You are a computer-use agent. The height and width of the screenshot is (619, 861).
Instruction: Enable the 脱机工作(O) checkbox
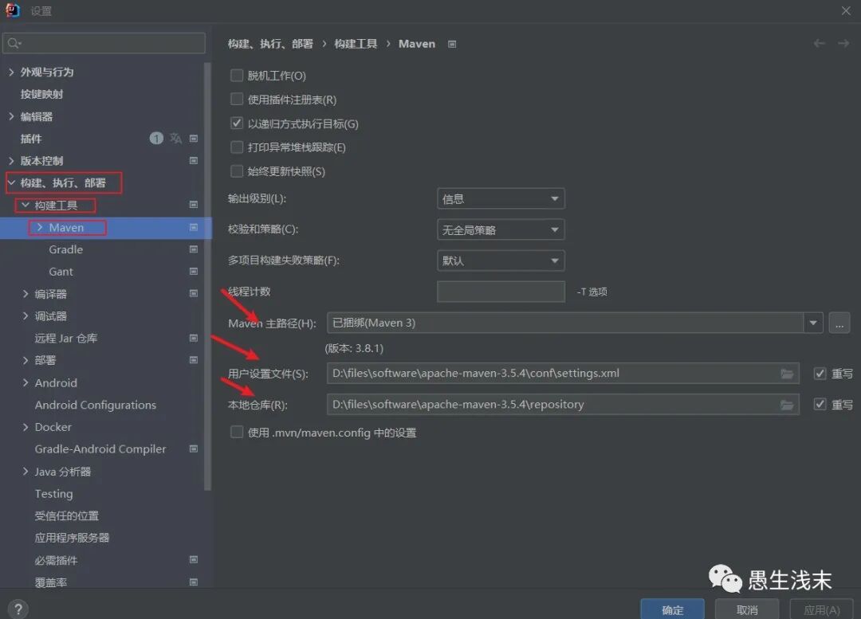(237, 75)
